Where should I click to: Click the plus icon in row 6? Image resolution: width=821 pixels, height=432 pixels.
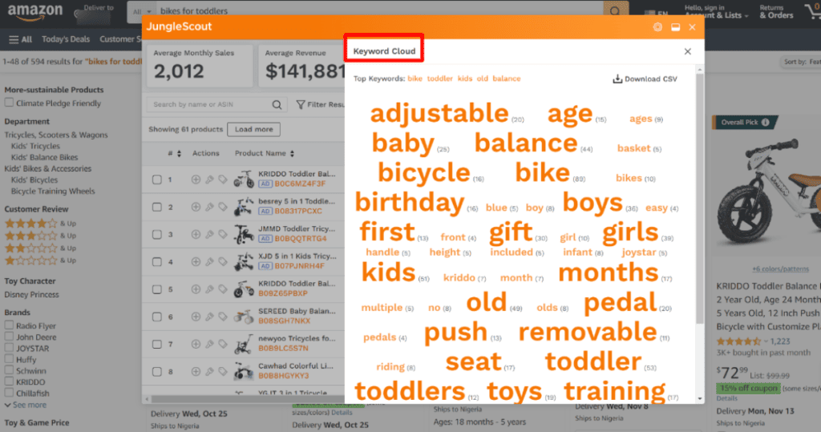tap(196, 317)
